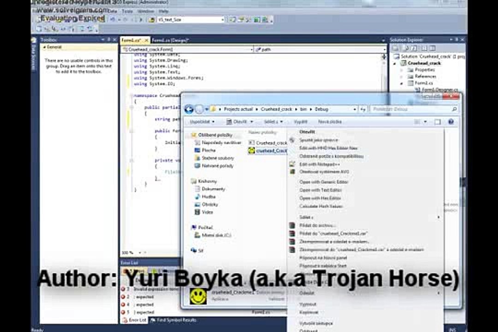498x332 pixels.
Task: Close the Toolbox panel
Action: pyautogui.click(x=115, y=40)
